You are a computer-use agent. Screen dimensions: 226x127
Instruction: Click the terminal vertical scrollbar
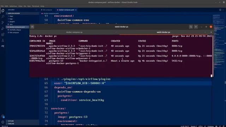213,56
